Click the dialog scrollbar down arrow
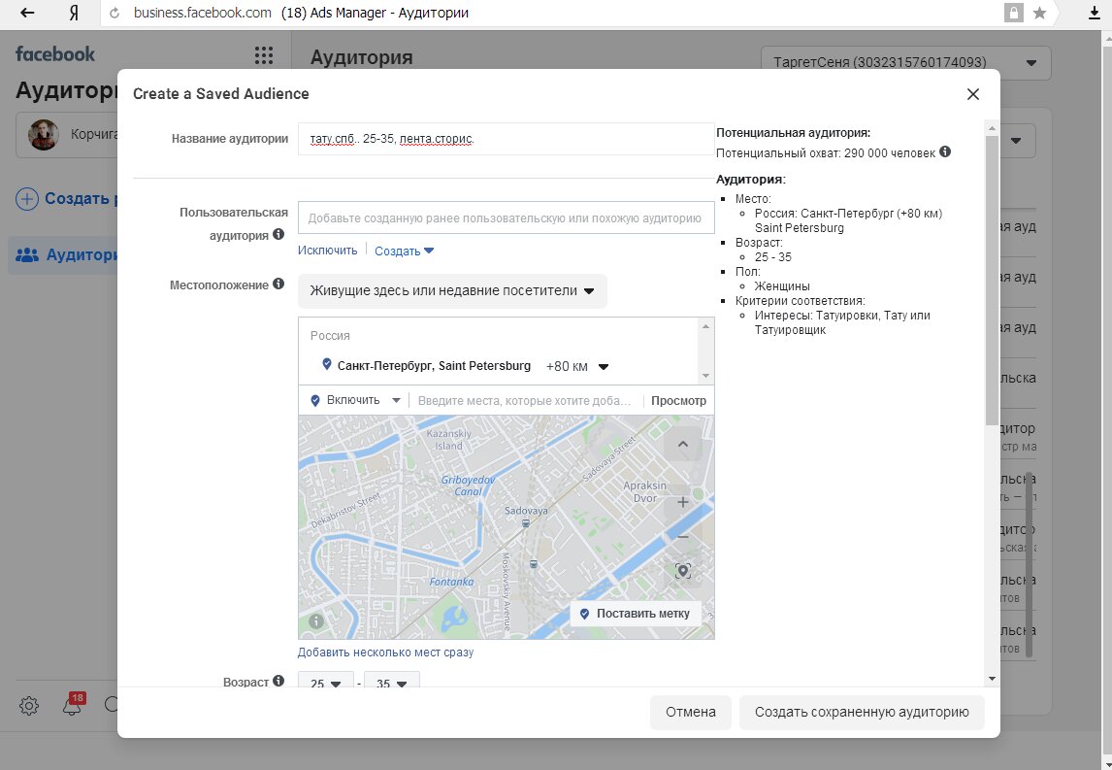Viewport: 1112px width, 770px height. pos(992,679)
